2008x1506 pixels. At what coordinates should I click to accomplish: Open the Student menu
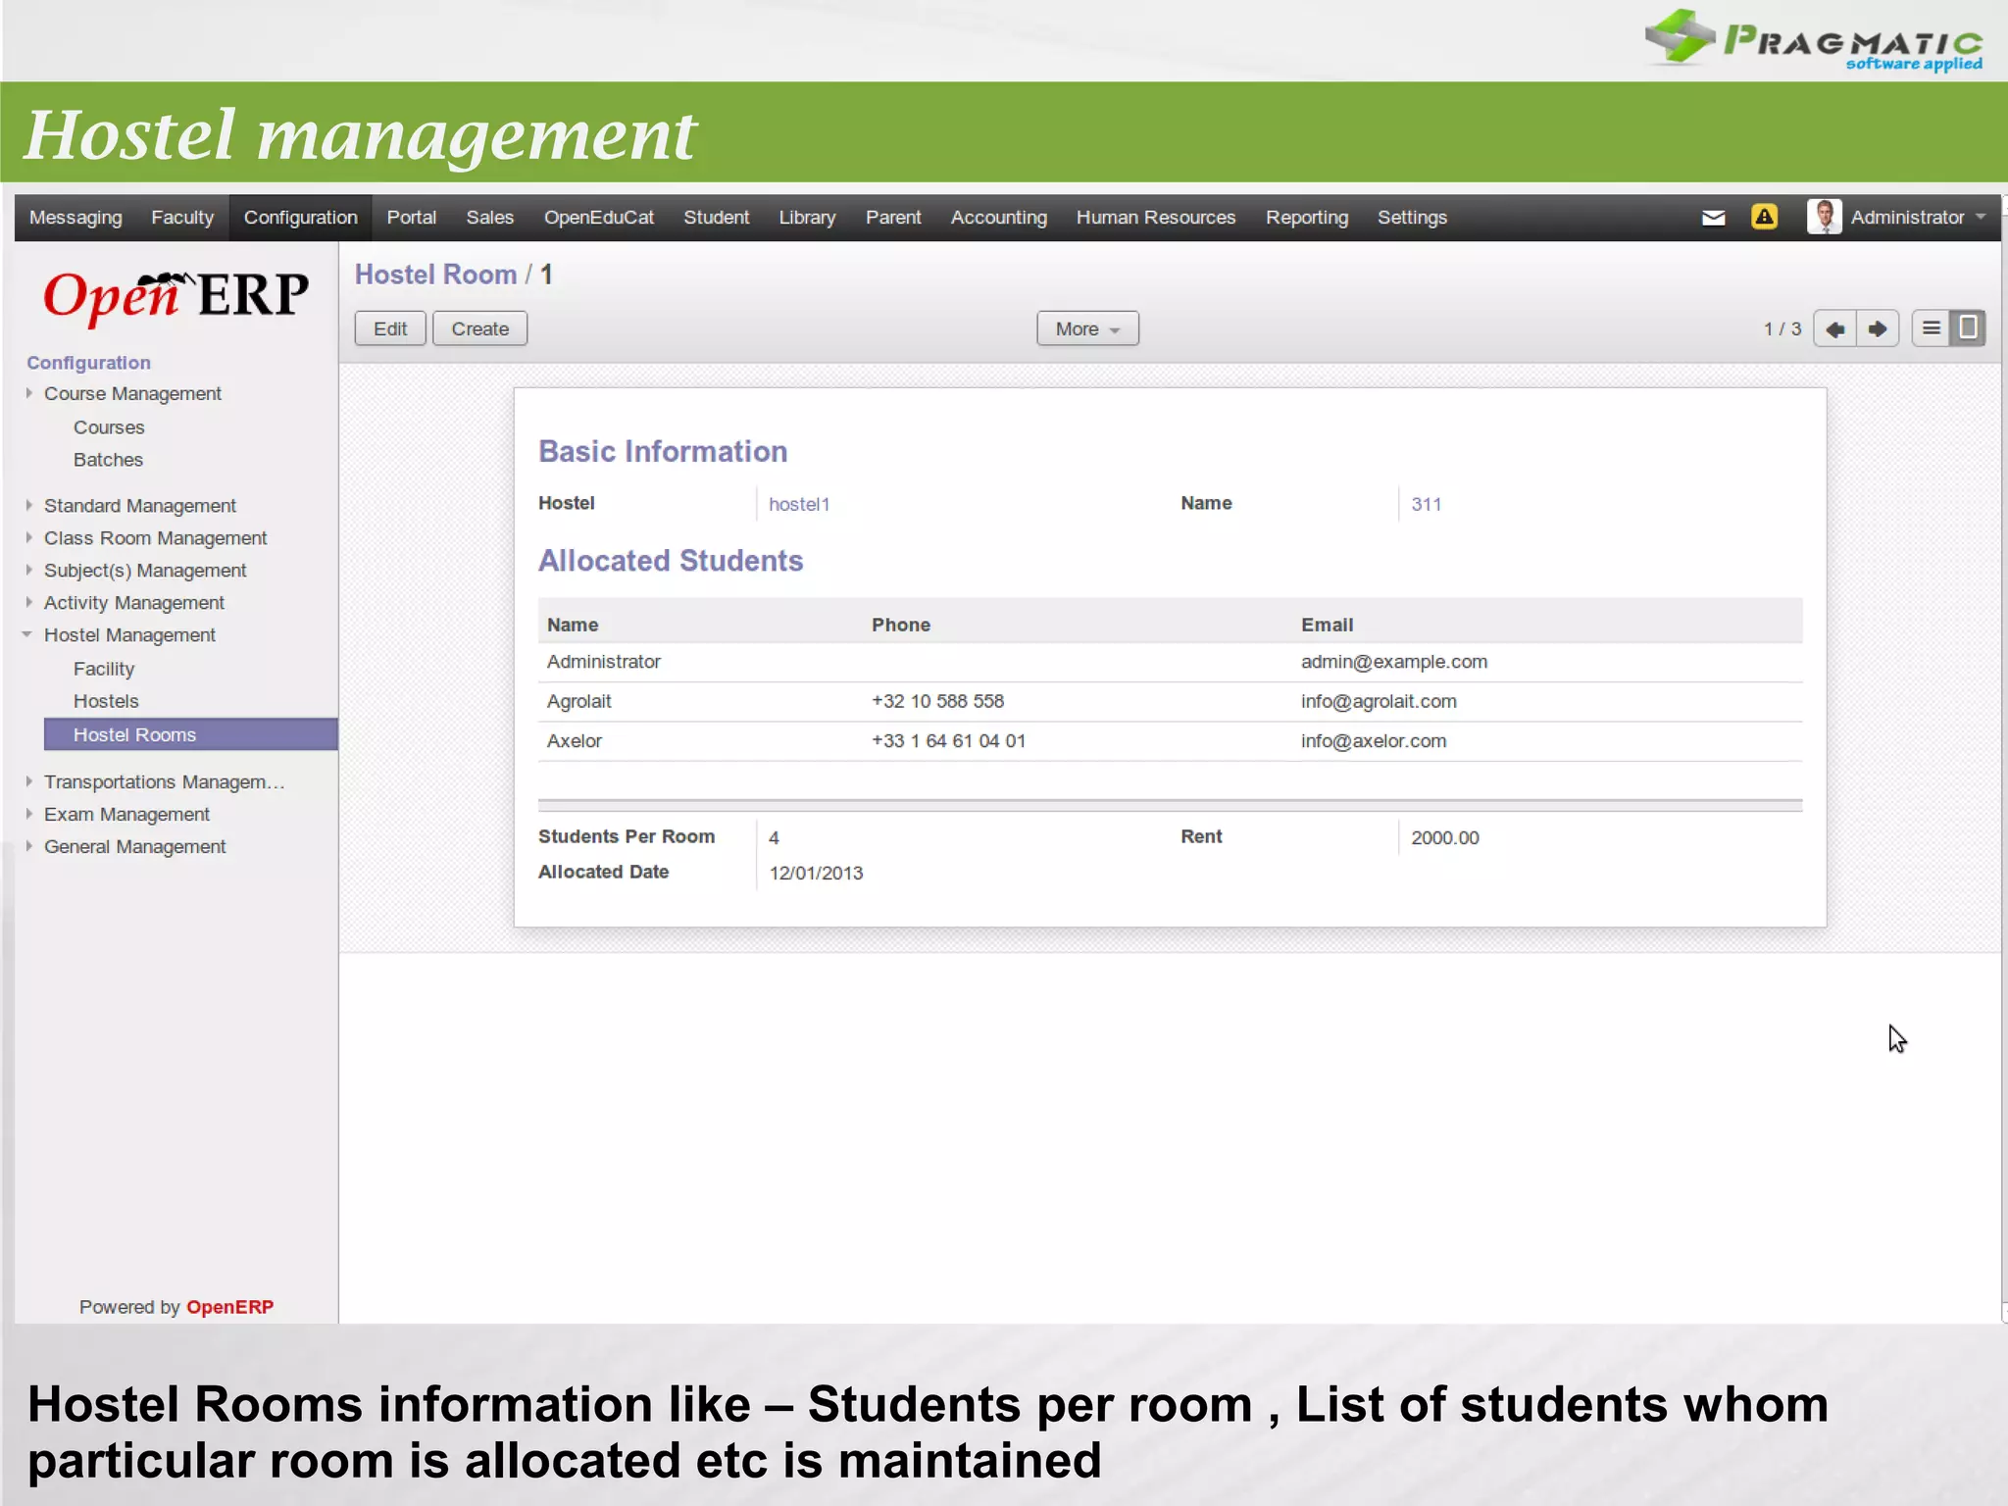[x=717, y=218]
